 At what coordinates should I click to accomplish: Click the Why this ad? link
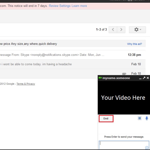pos(134,44)
